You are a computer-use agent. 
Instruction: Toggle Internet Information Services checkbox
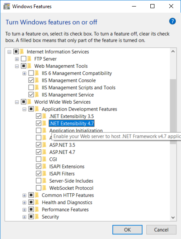pyautogui.click(x=16, y=51)
